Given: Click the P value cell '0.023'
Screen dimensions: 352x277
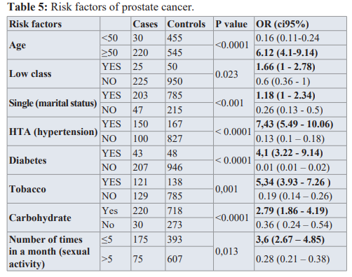Looking at the screenshot, I should [226, 74].
